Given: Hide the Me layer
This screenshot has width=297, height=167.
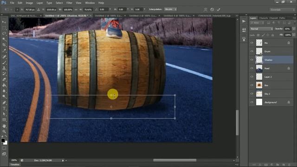Looking at the screenshot, I should (252, 43).
